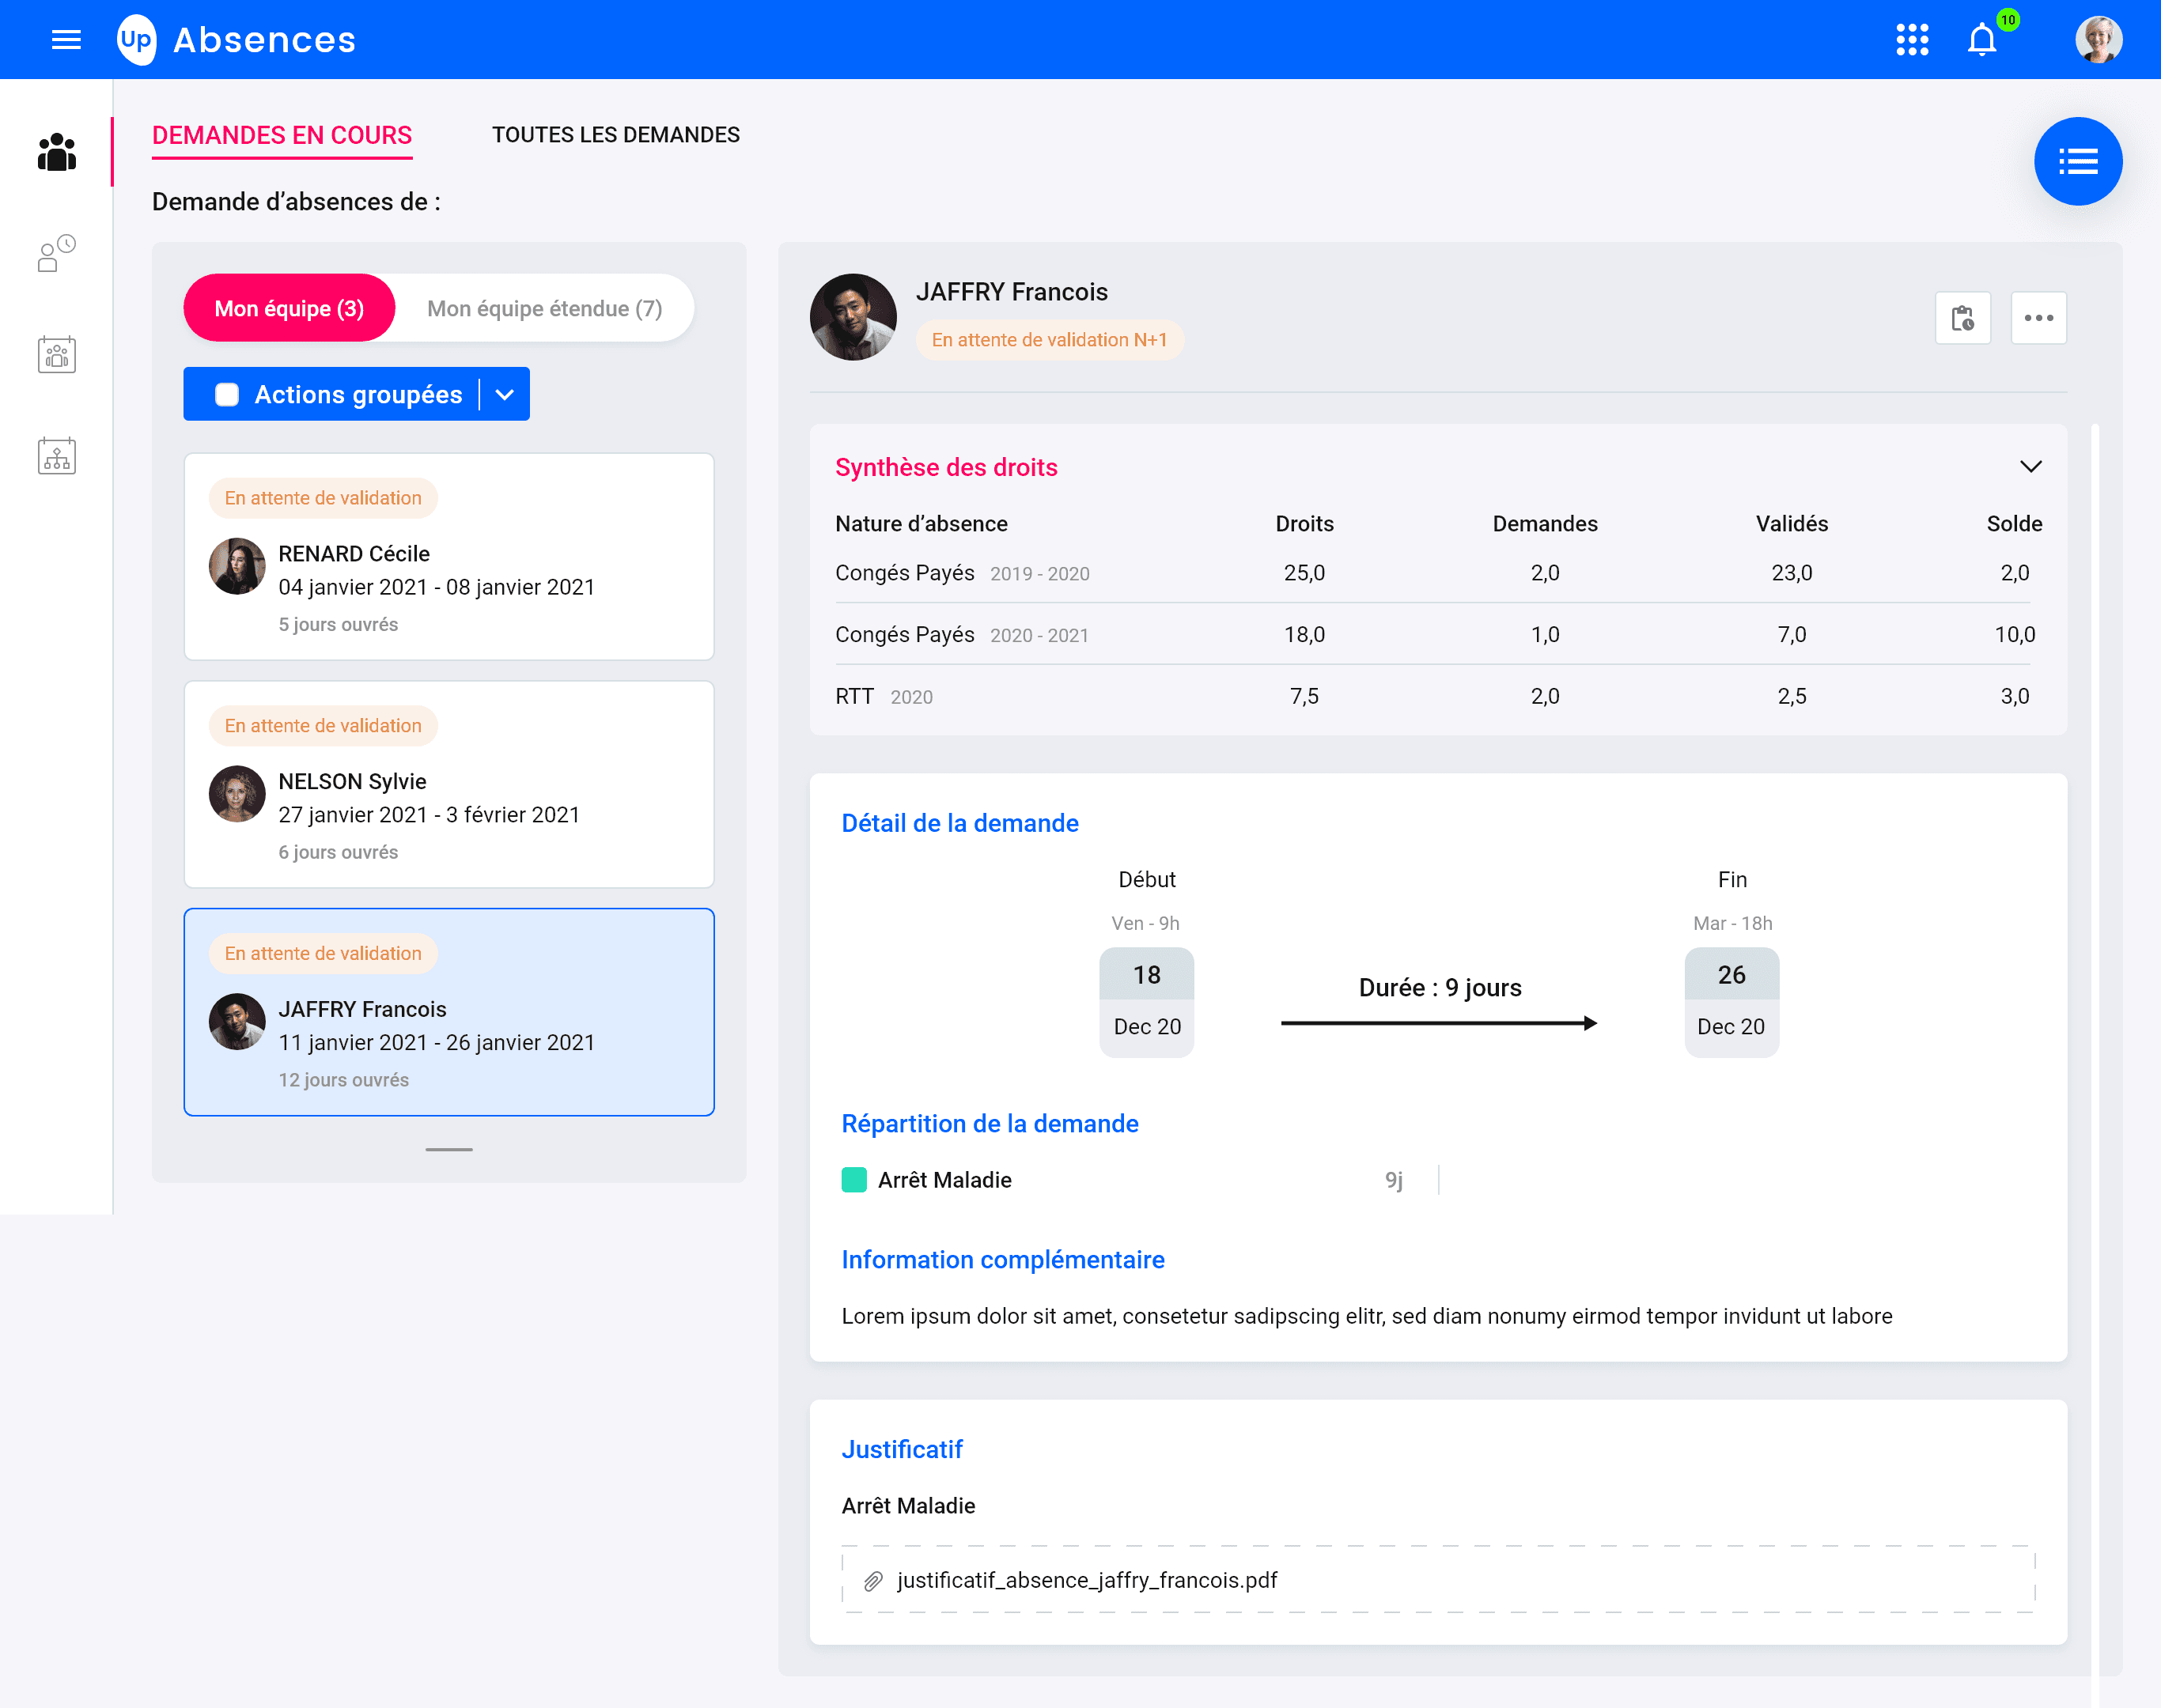
Task: Open the notifications bell
Action: click(x=1982, y=40)
